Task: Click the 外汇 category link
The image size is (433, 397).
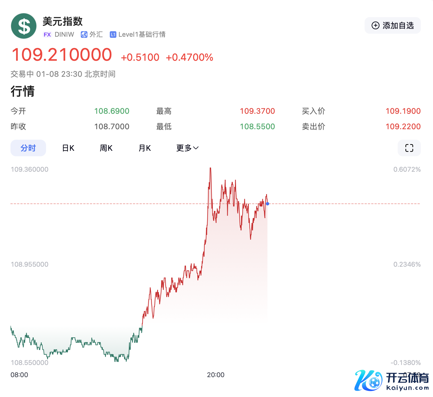Action: point(96,35)
